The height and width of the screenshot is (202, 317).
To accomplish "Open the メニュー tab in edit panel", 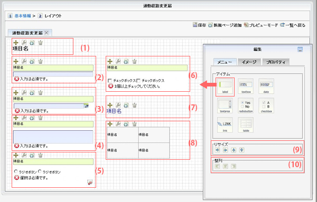I will [225, 62].
